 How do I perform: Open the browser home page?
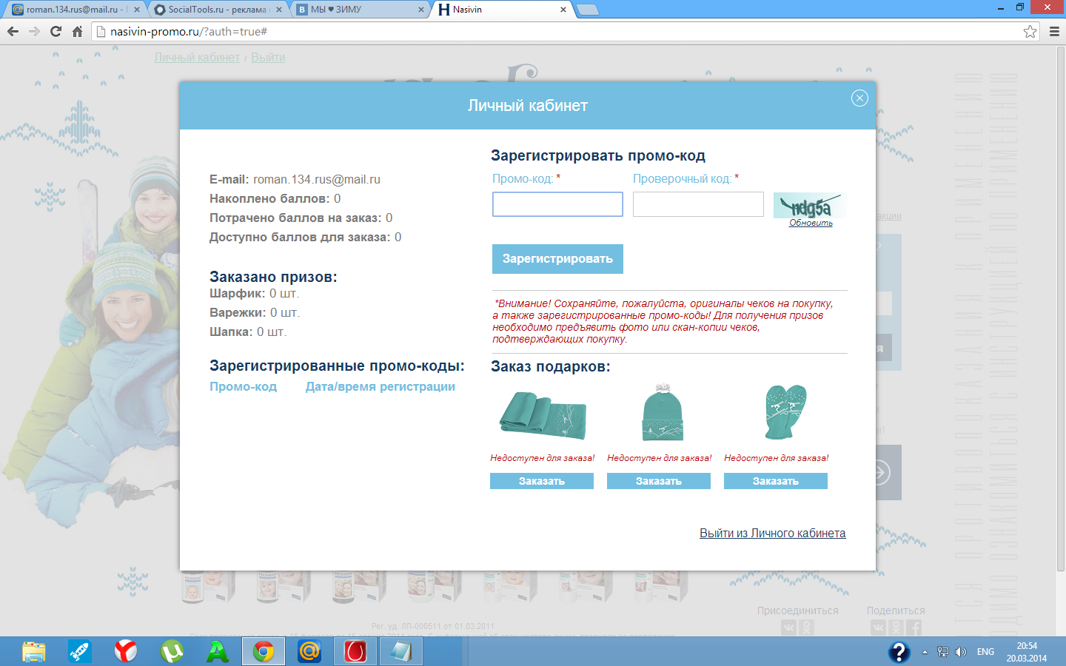point(77,31)
